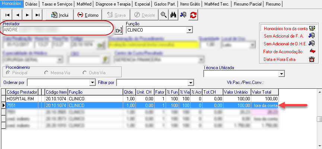322x149 pixels.
Task: Click the red refresh arrows icon
Action: [193, 15]
